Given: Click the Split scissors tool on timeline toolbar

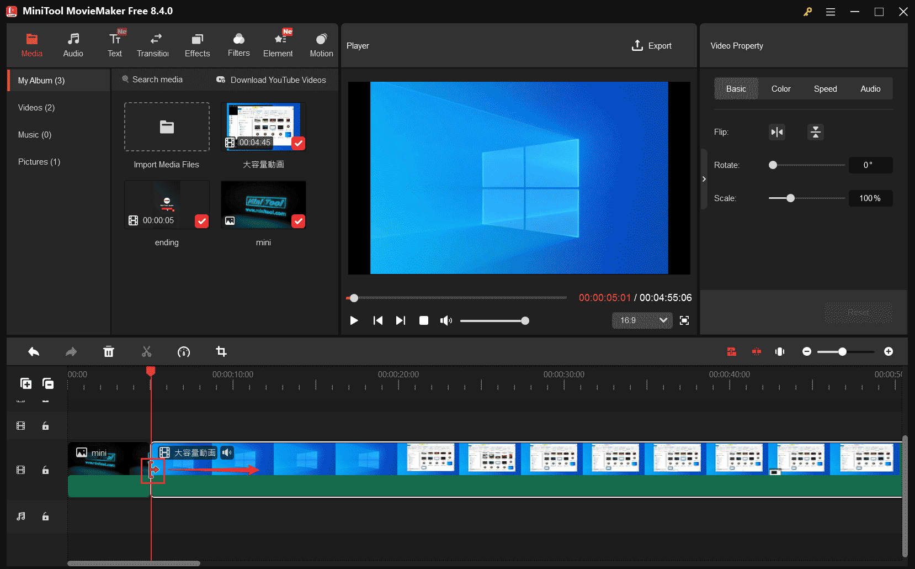Looking at the screenshot, I should [x=146, y=351].
